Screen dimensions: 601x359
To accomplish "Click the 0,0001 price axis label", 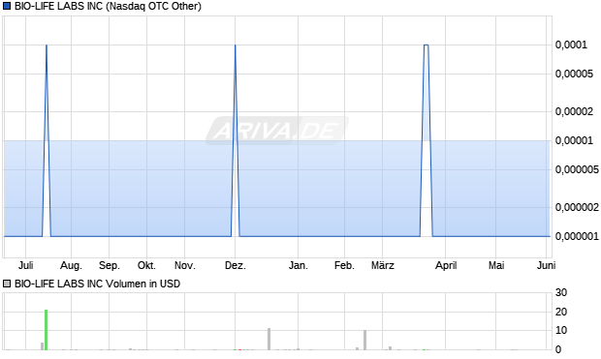I will 571,45.
